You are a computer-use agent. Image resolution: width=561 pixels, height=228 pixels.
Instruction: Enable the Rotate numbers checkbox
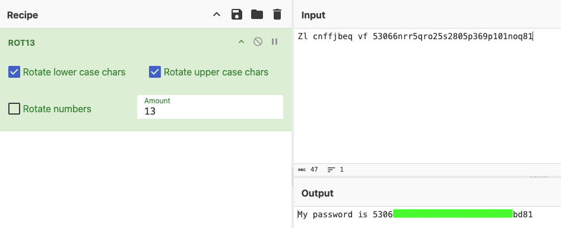(14, 109)
